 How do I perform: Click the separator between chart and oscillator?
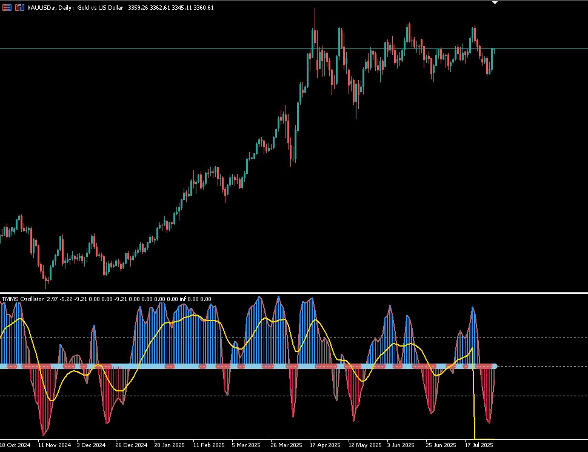pyautogui.click(x=294, y=292)
